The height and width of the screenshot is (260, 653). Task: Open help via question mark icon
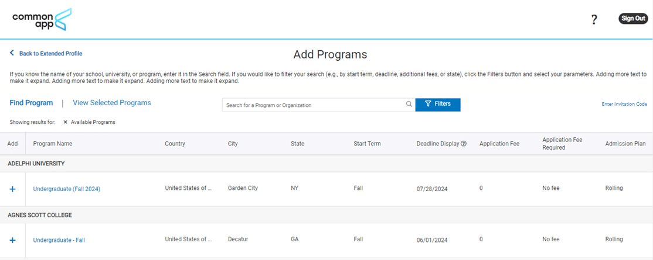pyautogui.click(x=594, y=19)
